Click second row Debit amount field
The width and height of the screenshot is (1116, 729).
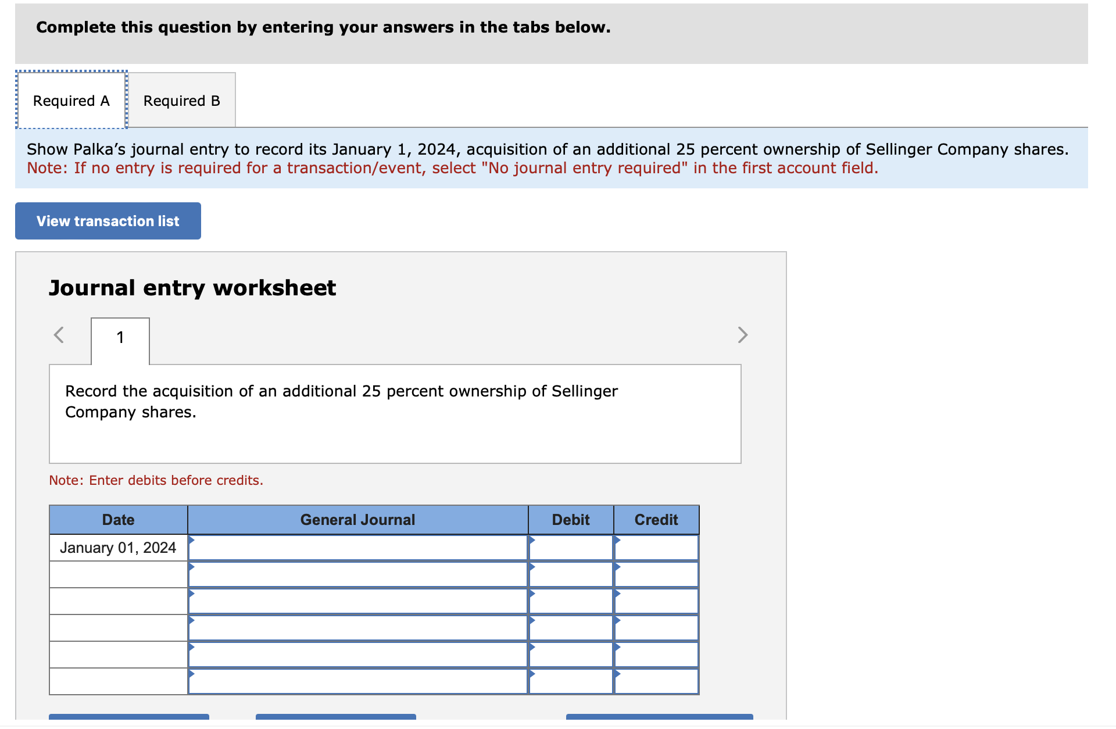[x=571, y=575]
